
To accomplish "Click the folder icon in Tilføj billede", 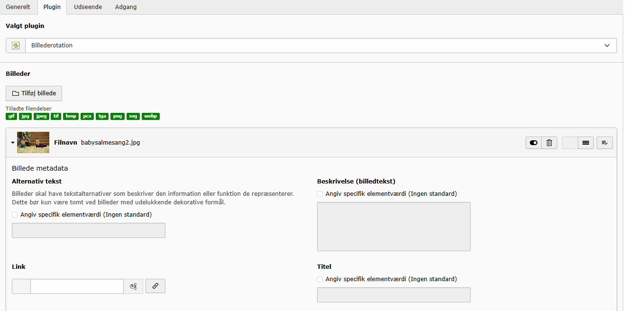I will 15,93.
